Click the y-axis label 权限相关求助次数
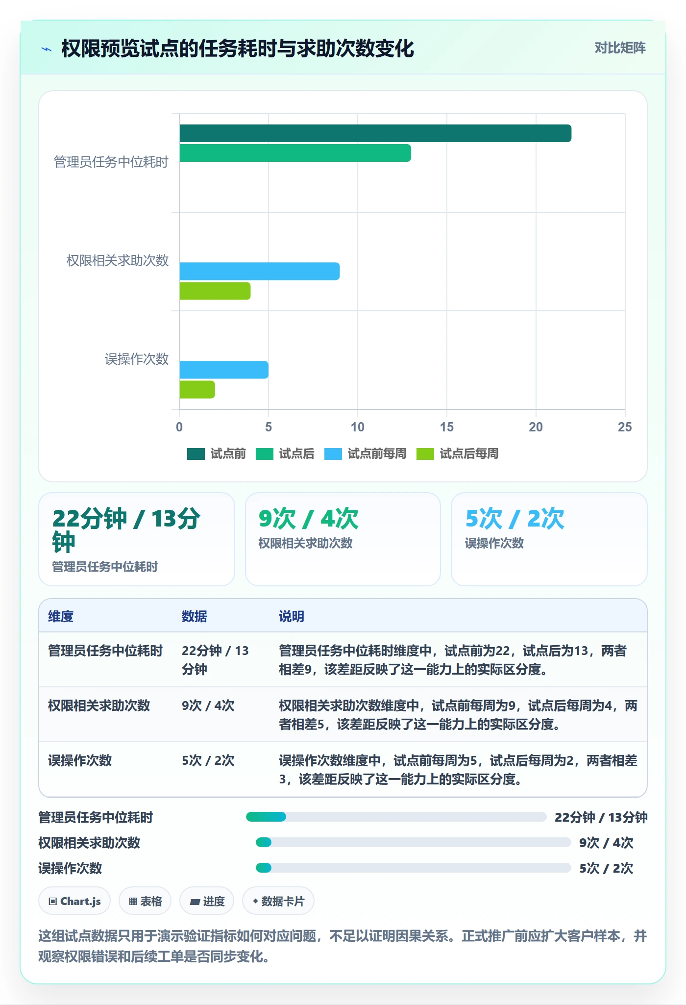686x1005 pixels. pos(118,260)
